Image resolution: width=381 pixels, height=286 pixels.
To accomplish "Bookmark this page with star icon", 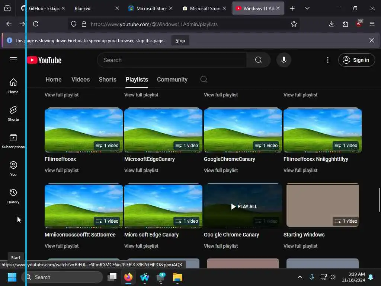I will [294, 24].
